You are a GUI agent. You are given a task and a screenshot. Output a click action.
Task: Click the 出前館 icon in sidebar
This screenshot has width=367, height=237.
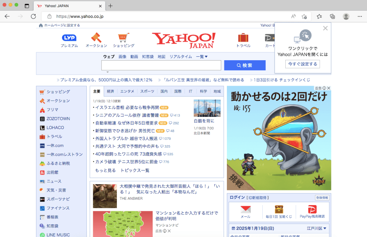point(42,172)
